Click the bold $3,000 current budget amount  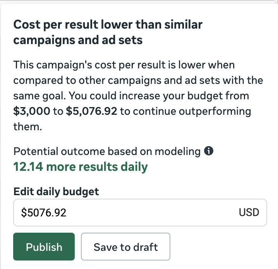(32, 111)
